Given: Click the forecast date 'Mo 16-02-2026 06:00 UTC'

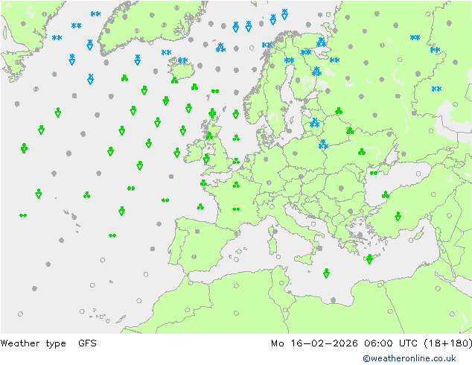Looking at the screenshot, I should (345, 343).
